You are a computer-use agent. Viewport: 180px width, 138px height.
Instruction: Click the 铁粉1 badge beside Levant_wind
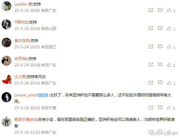(x=43, y=95)
